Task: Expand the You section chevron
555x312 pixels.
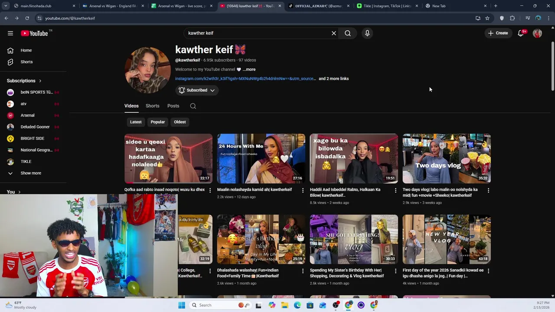Action: pyautogui.click(x=19, y=192)
